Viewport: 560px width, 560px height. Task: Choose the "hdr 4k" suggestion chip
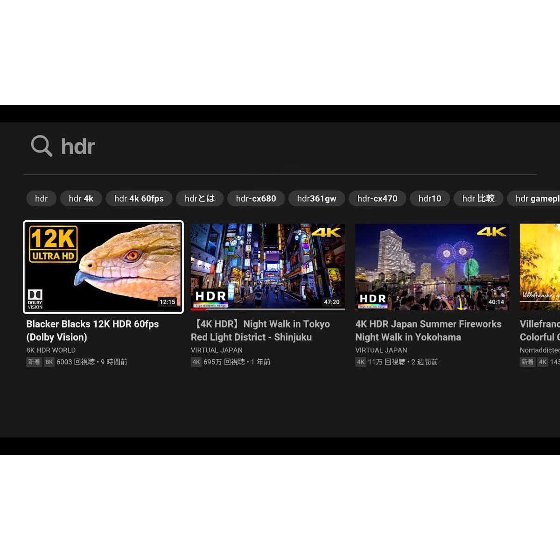81,198
